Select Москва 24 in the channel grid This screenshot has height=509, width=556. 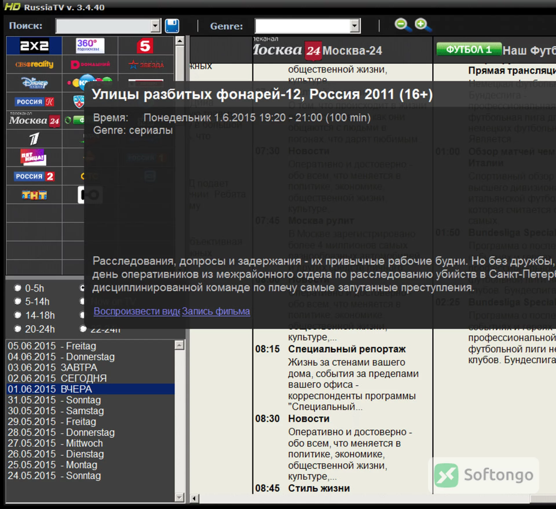pos(34,120)
